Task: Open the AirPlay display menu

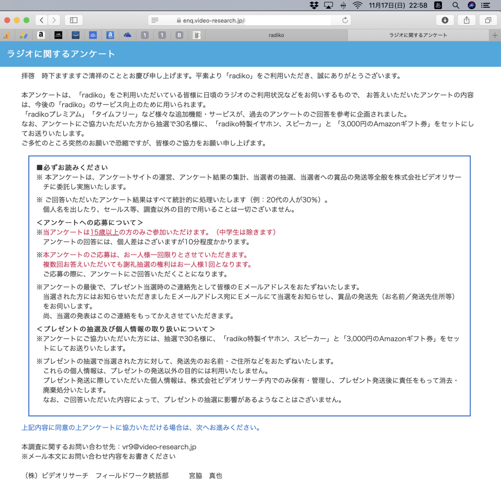Action: (x=329, y=5)
